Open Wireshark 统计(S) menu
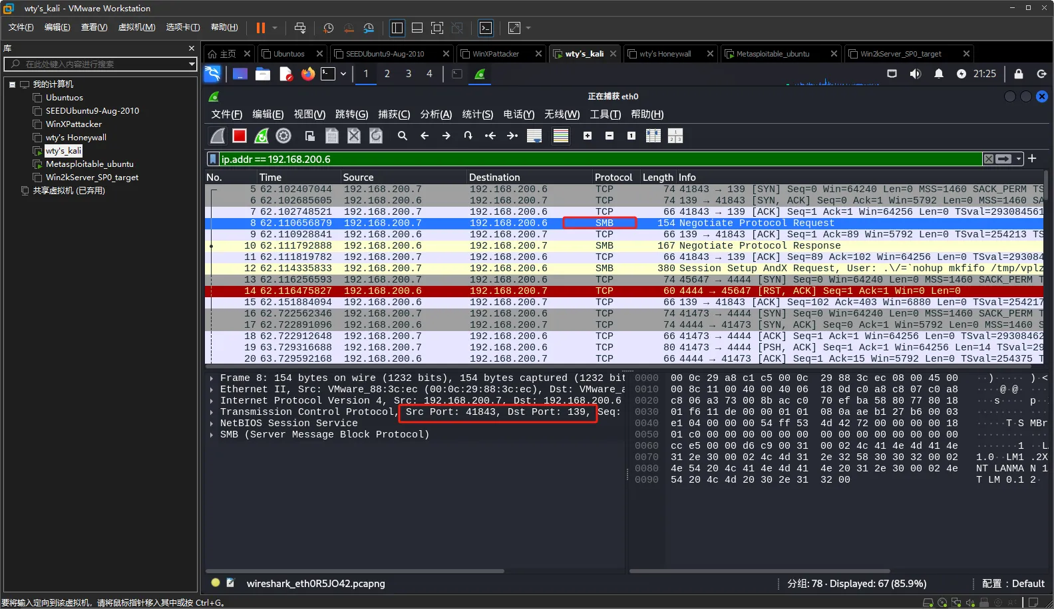The height and width of the screenshot is (609, 1054). point(478,114)
